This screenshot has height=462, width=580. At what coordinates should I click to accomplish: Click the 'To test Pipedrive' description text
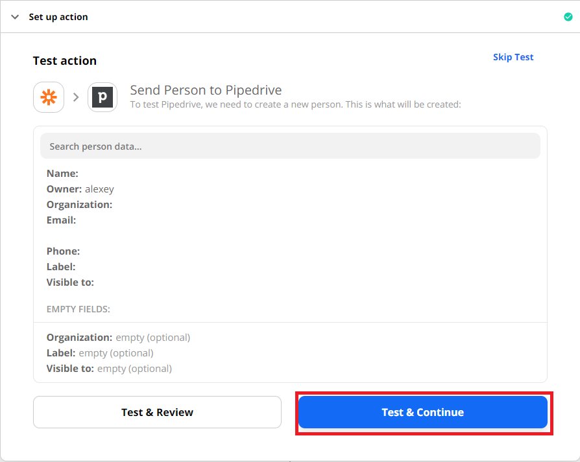296,104
